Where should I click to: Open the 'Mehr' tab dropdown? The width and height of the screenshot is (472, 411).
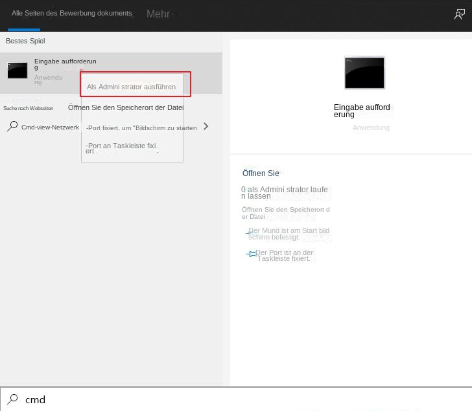pos(158,14)
